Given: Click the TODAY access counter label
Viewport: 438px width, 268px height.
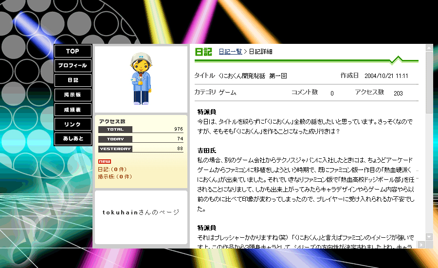Looking at the screenshot, I should [x=115, y=139].
